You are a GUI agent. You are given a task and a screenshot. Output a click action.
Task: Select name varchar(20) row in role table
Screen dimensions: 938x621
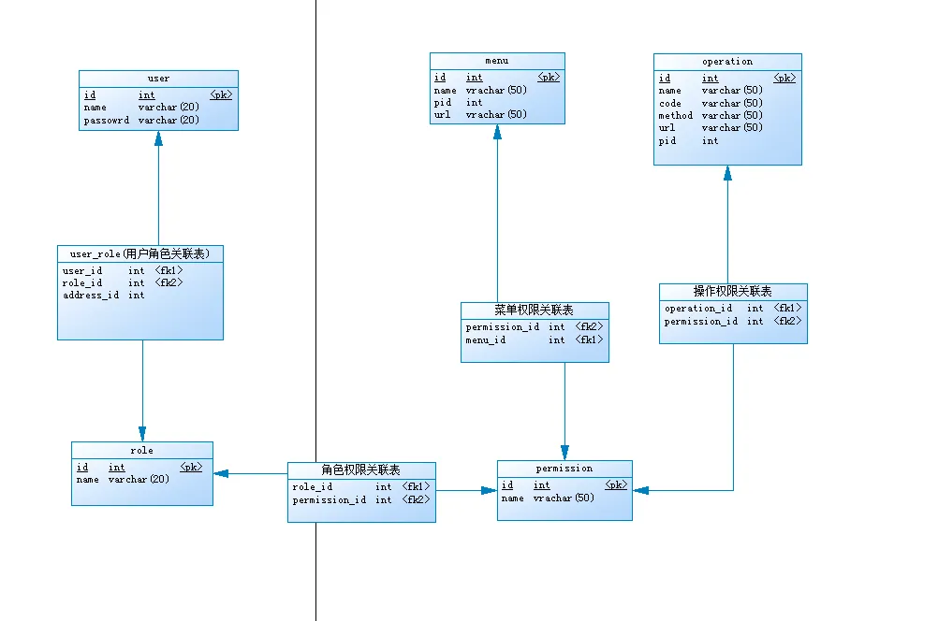pyautogui.click(x=123, y=480)
